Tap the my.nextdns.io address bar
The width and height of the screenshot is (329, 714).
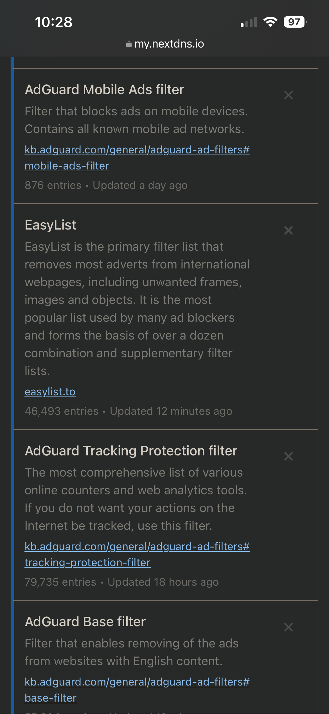(169, 44)
